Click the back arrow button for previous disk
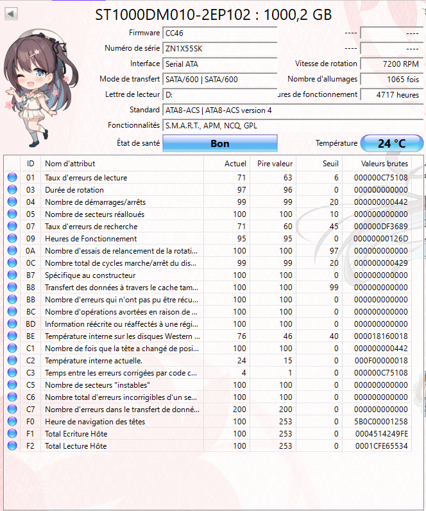Image resolution: width=426 pixels, height=511 pixels. pyautogui.click(x=11, y=14)
